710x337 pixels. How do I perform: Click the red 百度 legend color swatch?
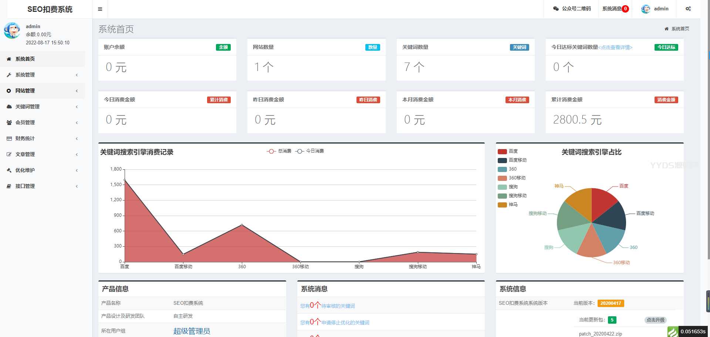pos(502,152)
